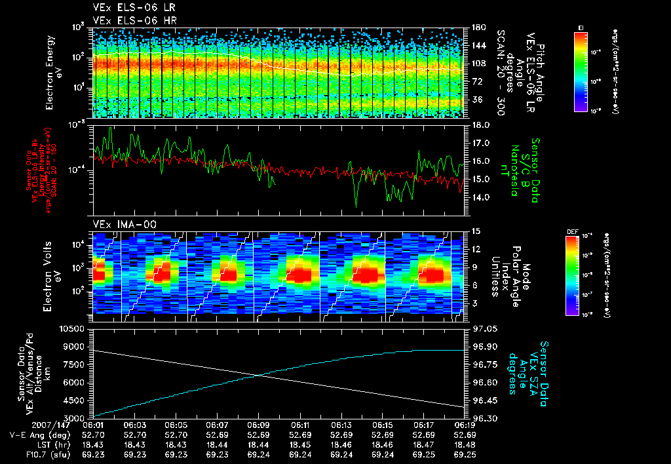Click the 15.0 nanotesla tick label
The width and height of the screenshot is (671, 464).
(x=481, y=179)
